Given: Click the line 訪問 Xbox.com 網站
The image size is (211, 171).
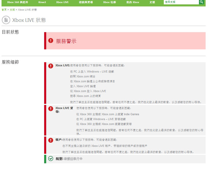Looking at the screenshot, I should 83,76.
